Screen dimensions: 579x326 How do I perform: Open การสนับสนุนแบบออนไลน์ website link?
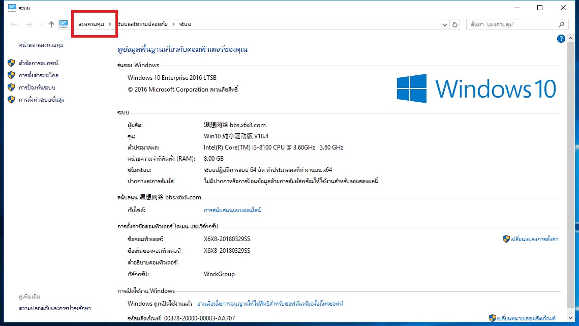pos(232,210)
